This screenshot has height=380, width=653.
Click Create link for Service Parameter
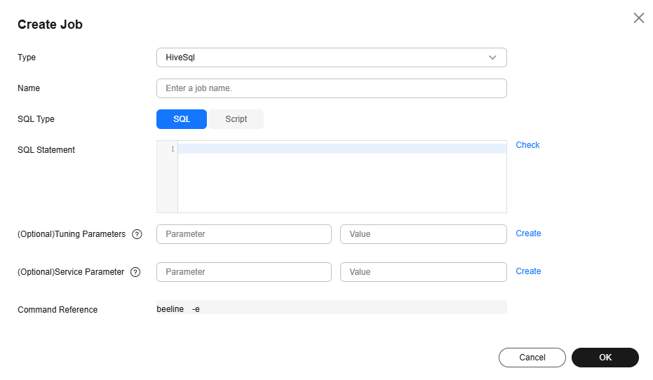click(x=528, y=271)
